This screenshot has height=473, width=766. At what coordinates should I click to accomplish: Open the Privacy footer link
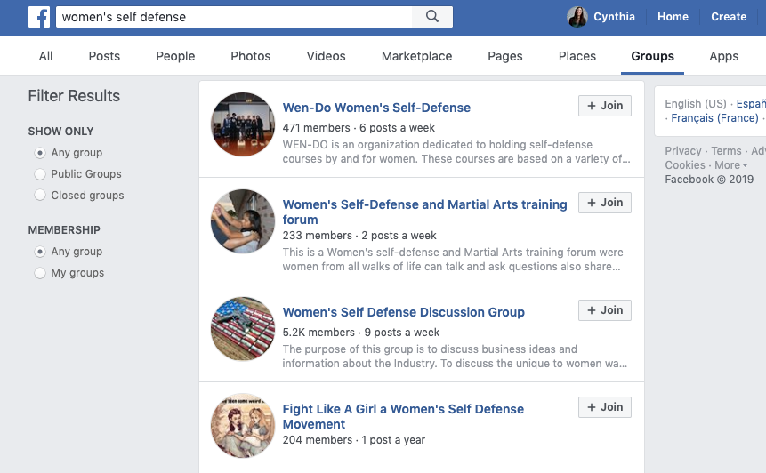(x=683, y=151)
